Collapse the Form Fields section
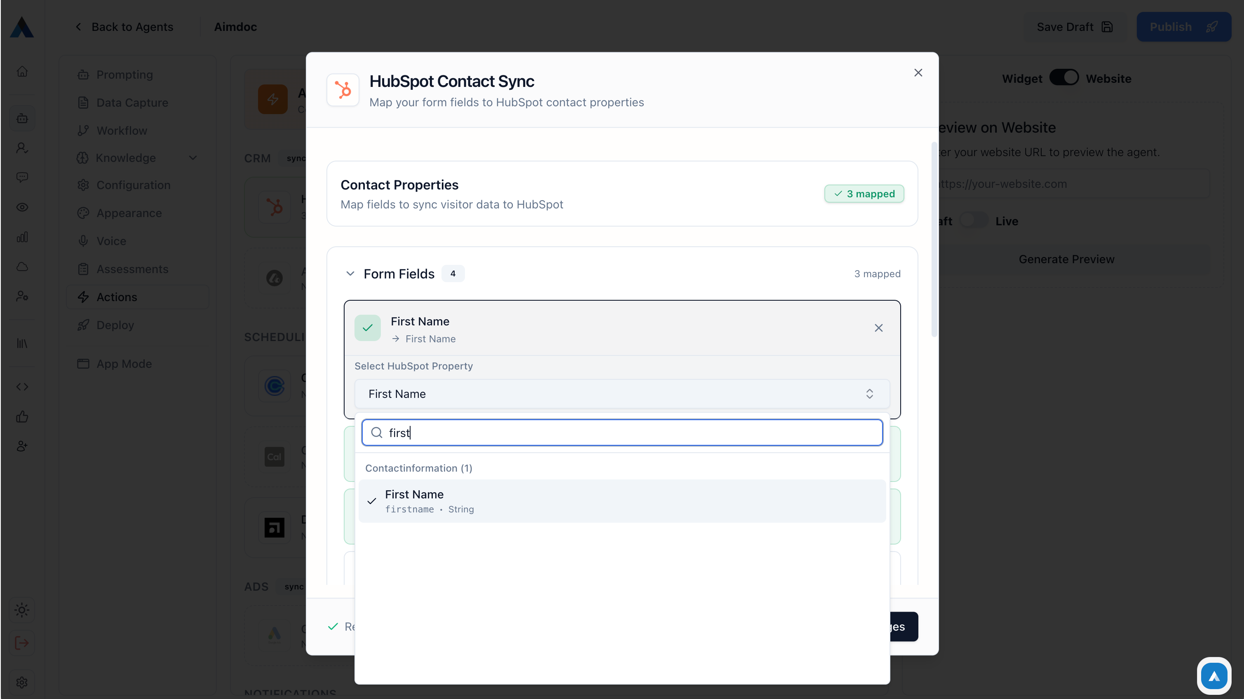The height and width of the screenshot is (699, 1244). [x=350, y=274]
